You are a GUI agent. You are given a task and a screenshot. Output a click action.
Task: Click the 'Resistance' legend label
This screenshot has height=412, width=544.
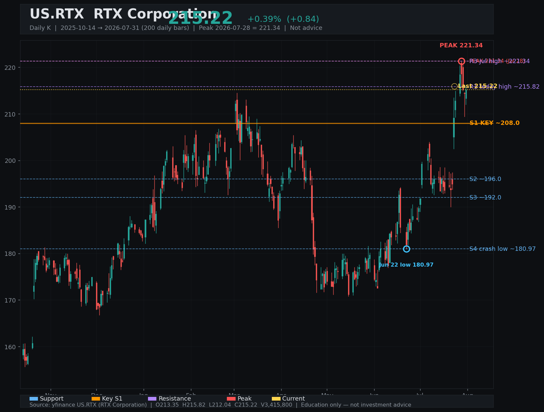(x=175, y=399)
